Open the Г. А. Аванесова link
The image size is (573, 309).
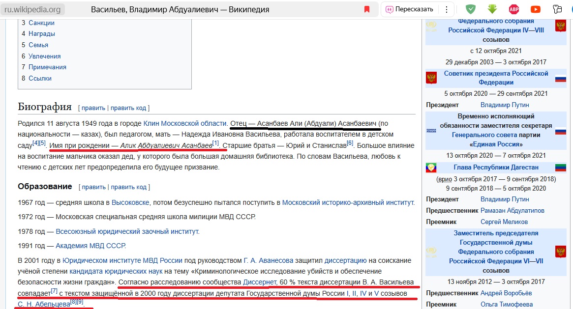pyautogui.click(x=268, y=260)
